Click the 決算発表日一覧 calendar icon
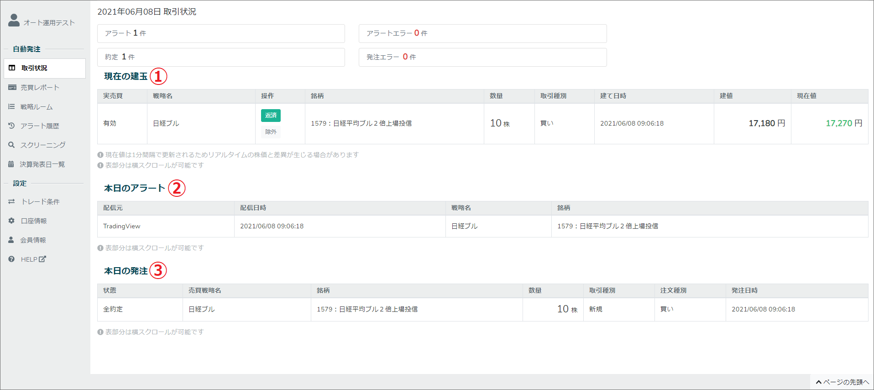Viewport: 874px width, 390px height. pos(11,164)
